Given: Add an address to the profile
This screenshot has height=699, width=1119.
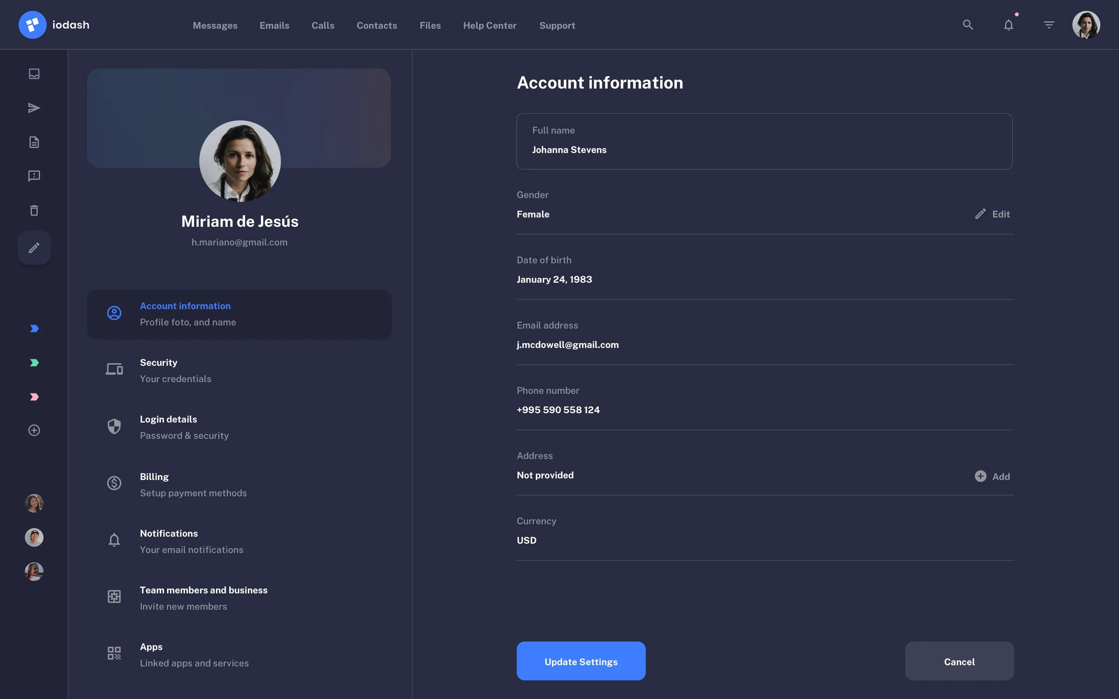Looking at the screenshot, I should (993, 476).
